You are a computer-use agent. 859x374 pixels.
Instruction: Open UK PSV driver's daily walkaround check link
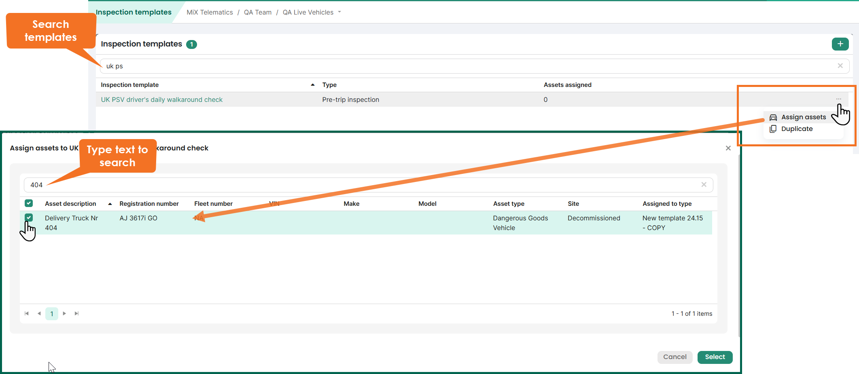click(x=161, y=100)
